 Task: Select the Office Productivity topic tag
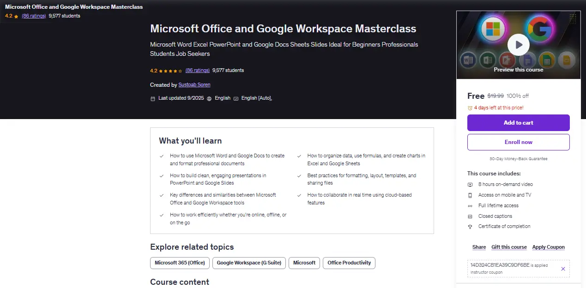click(349, 263)
